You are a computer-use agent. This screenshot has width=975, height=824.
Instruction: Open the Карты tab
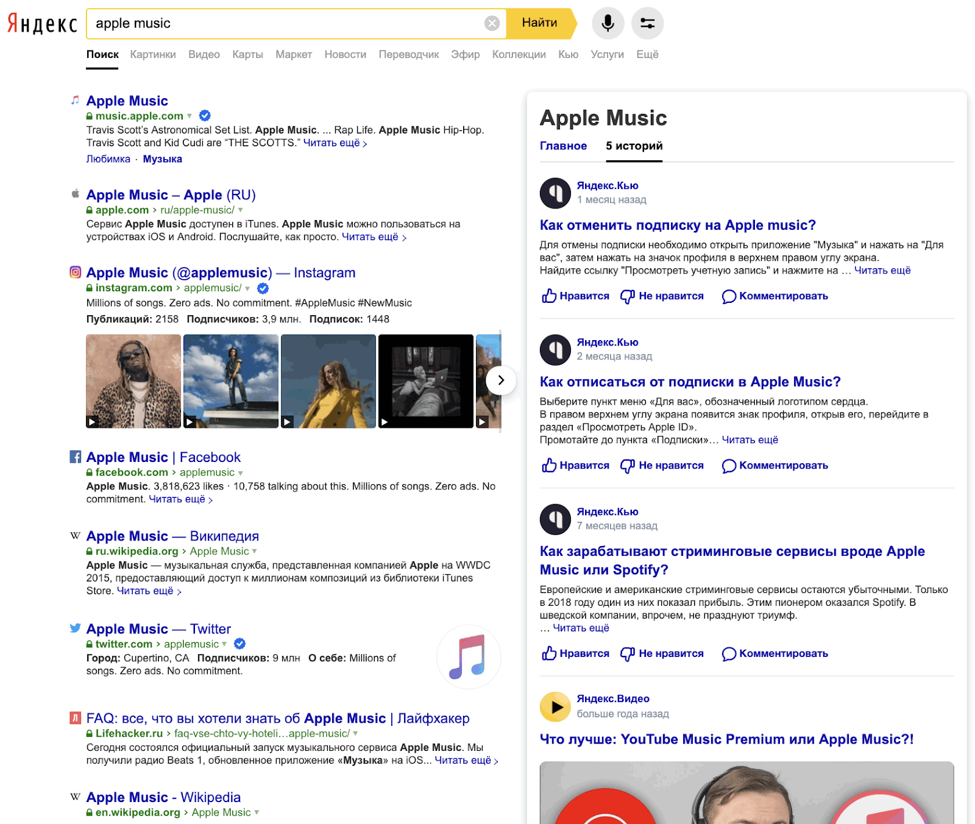247,54
